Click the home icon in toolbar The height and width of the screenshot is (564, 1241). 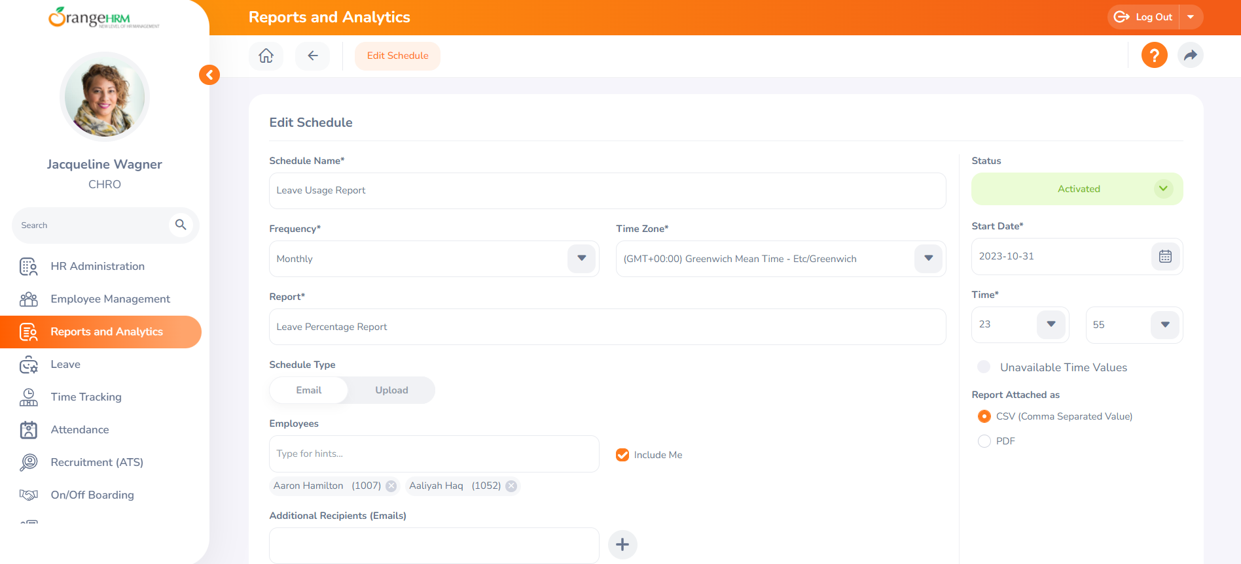point(266,56)
